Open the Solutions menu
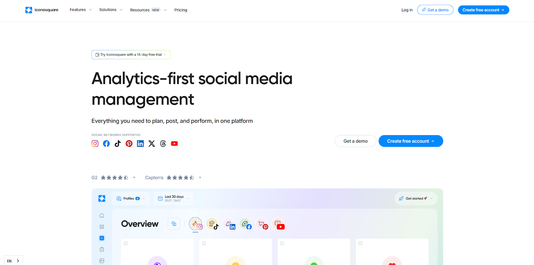The image size is (534, 265). [x=108, y=10]
